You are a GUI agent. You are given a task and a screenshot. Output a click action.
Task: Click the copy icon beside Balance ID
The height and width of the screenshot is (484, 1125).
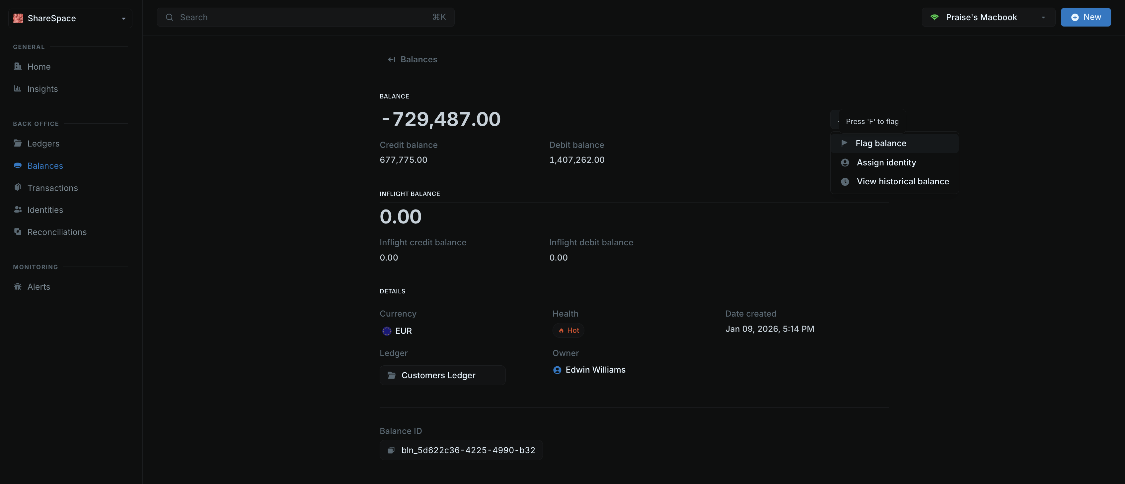coord(391,450)
